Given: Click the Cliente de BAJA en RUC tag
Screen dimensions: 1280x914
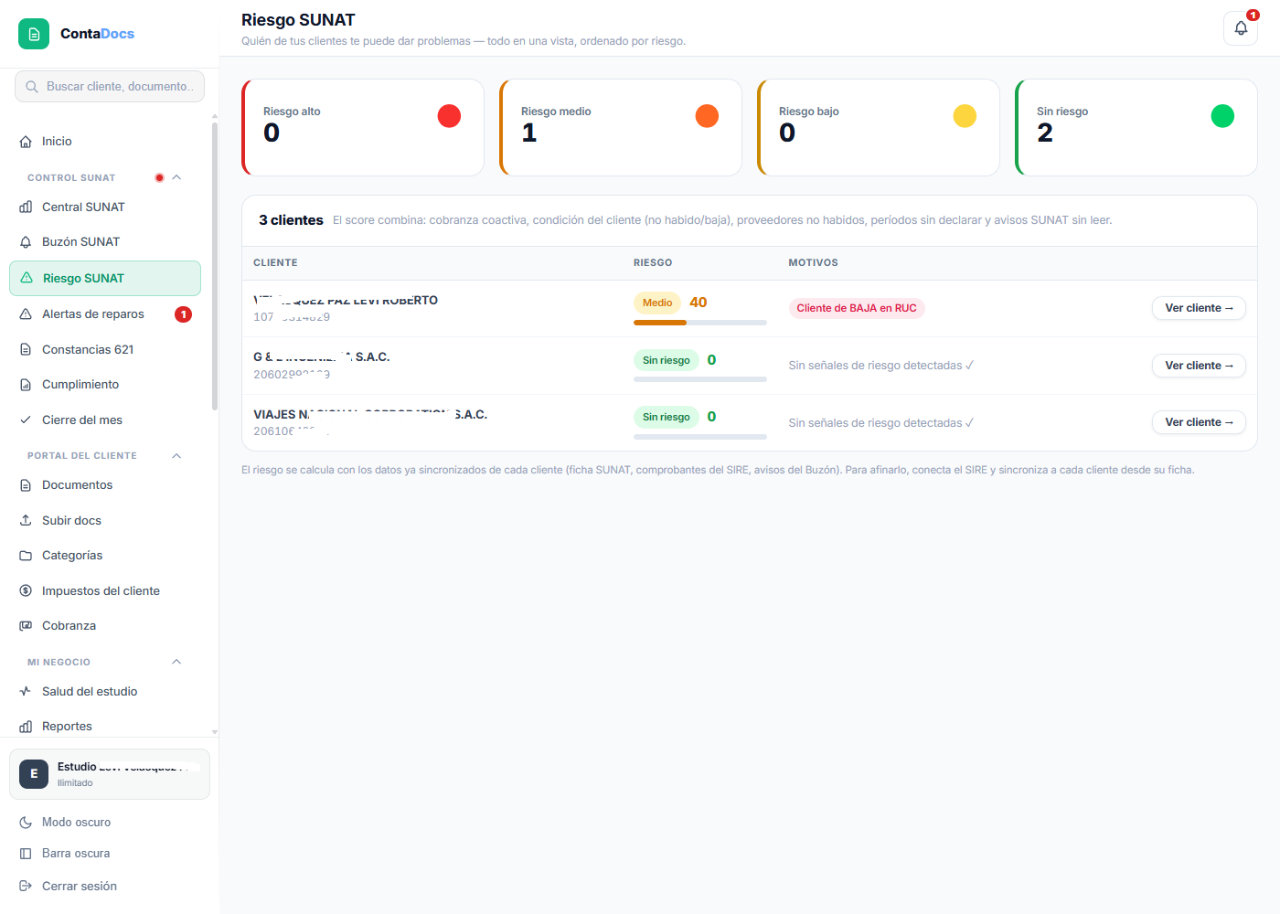Looking at the screenshot, I should pos(857,308).
